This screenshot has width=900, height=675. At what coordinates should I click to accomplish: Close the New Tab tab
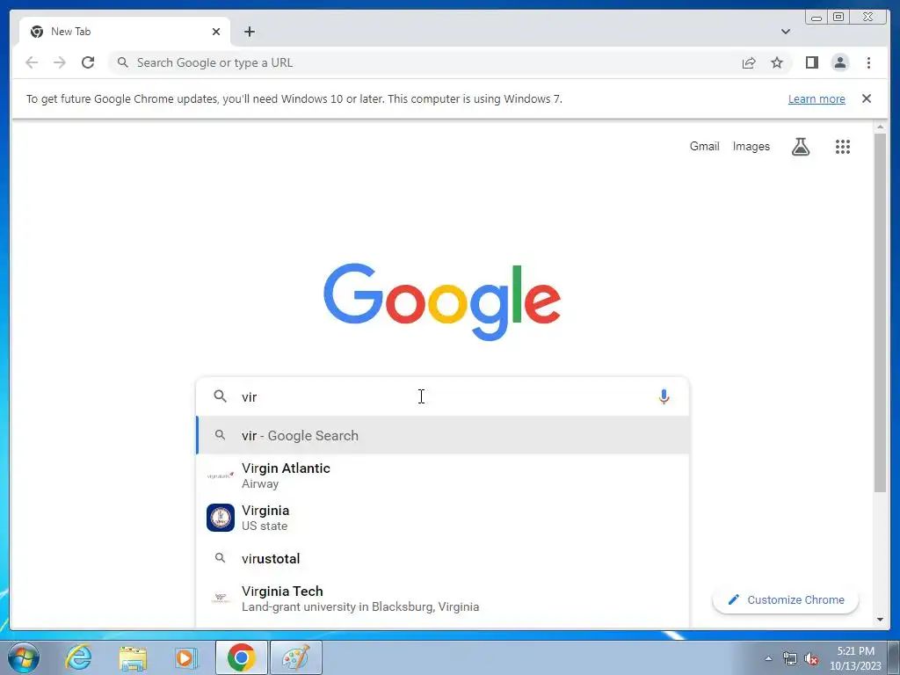(x=216, y=32)
